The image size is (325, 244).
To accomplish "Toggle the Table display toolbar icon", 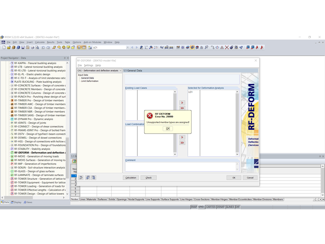I will [84, 48].
